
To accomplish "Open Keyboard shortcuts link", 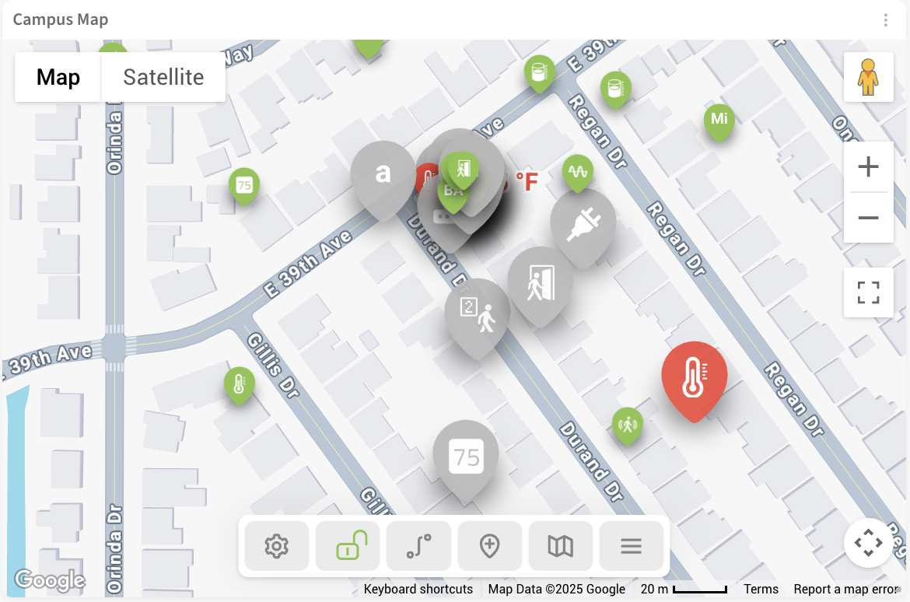I will point(418,590).
